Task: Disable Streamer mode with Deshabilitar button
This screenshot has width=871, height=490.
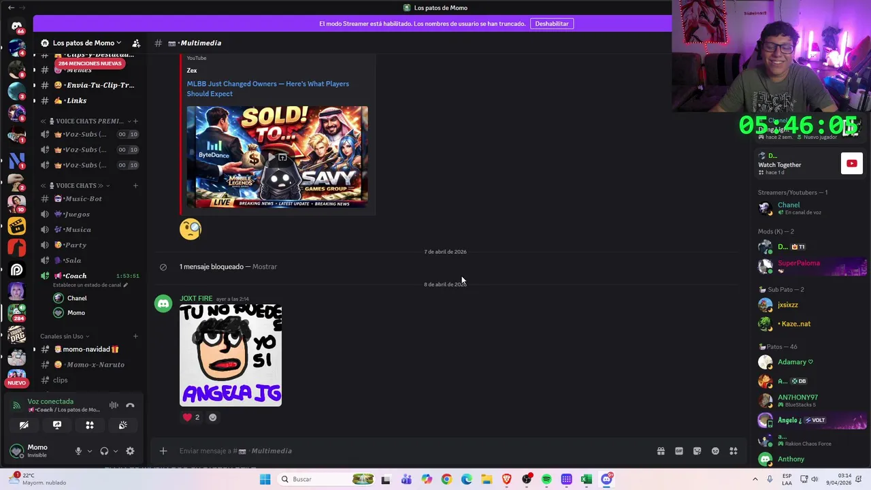Action: 552,24
